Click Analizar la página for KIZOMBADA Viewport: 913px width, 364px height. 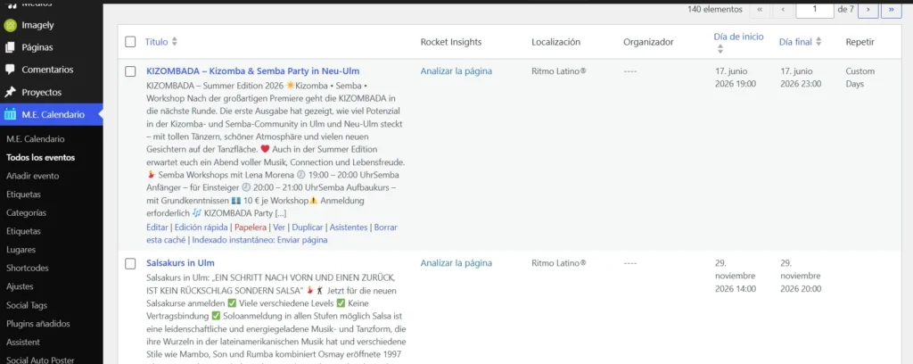[456, 71]
